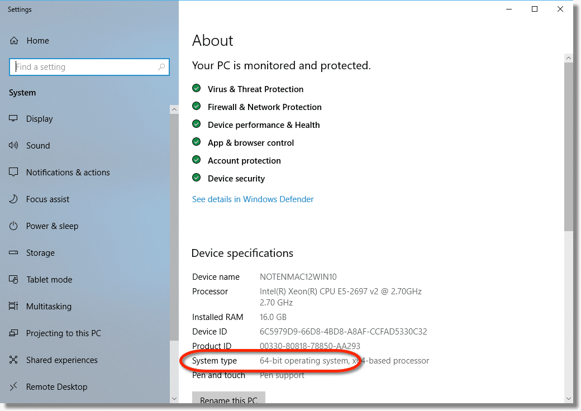Open See details in Windows Defender link
581x411 pixels.
pos(253,199)
